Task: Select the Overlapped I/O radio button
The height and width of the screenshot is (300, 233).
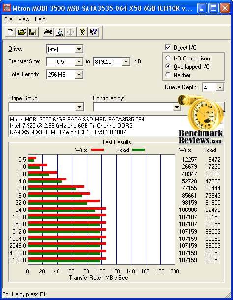Action: [168, 66]
